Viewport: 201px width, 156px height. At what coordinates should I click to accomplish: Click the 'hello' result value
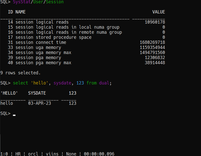point(7,103)
